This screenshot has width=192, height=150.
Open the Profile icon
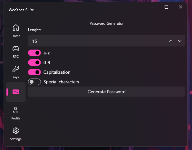[x=16, y=110]
